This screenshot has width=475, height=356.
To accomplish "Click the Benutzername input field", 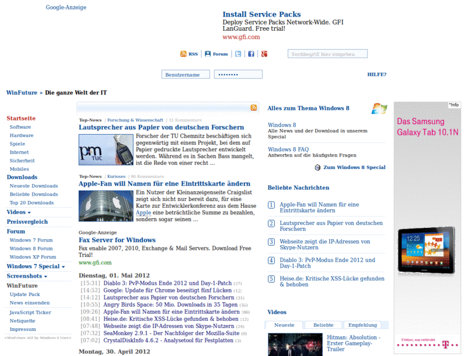I will click(186, 75).
